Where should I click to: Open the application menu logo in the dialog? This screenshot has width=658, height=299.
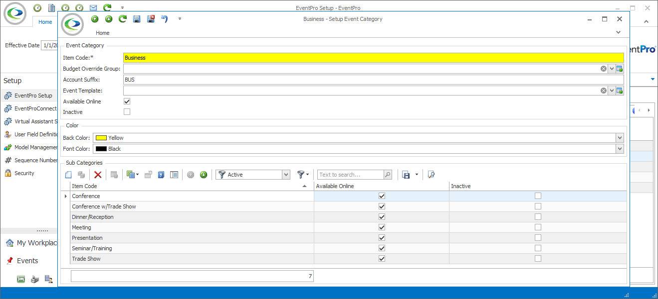click(x=73, y=25)
